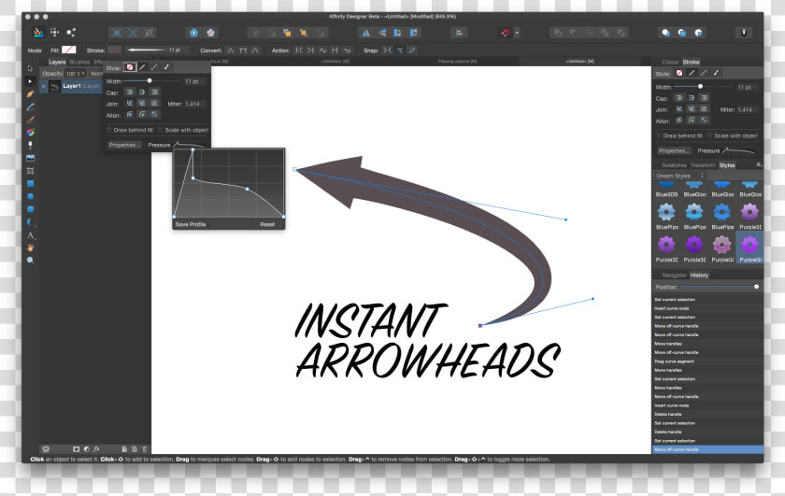Select the Node tool
Viewport: 785px width, 496px height.
tap(30, 81)
